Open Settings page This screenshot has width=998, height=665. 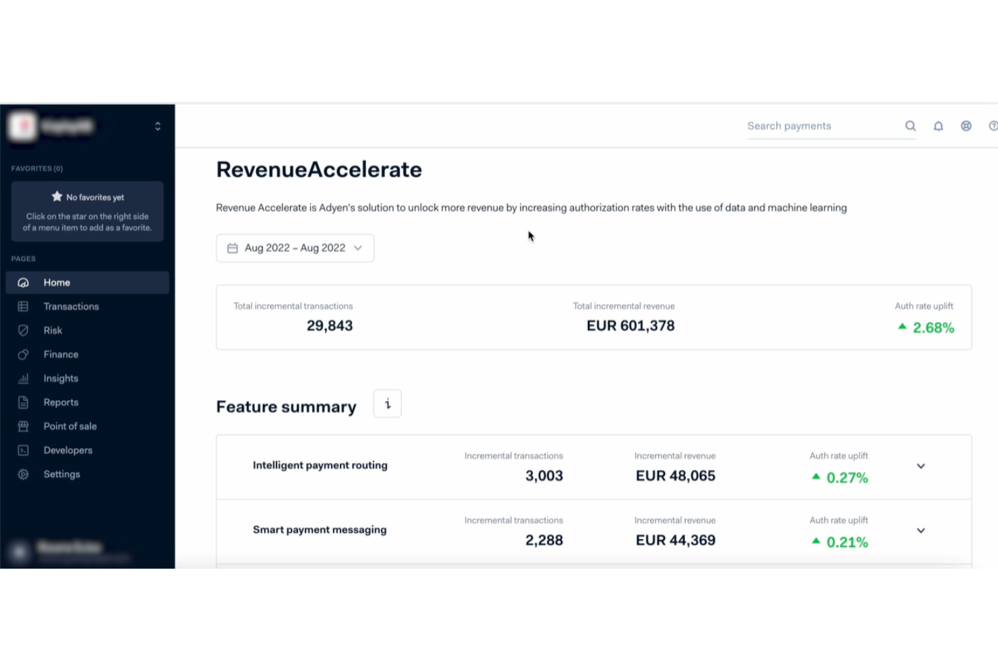[x=88, y=474]
